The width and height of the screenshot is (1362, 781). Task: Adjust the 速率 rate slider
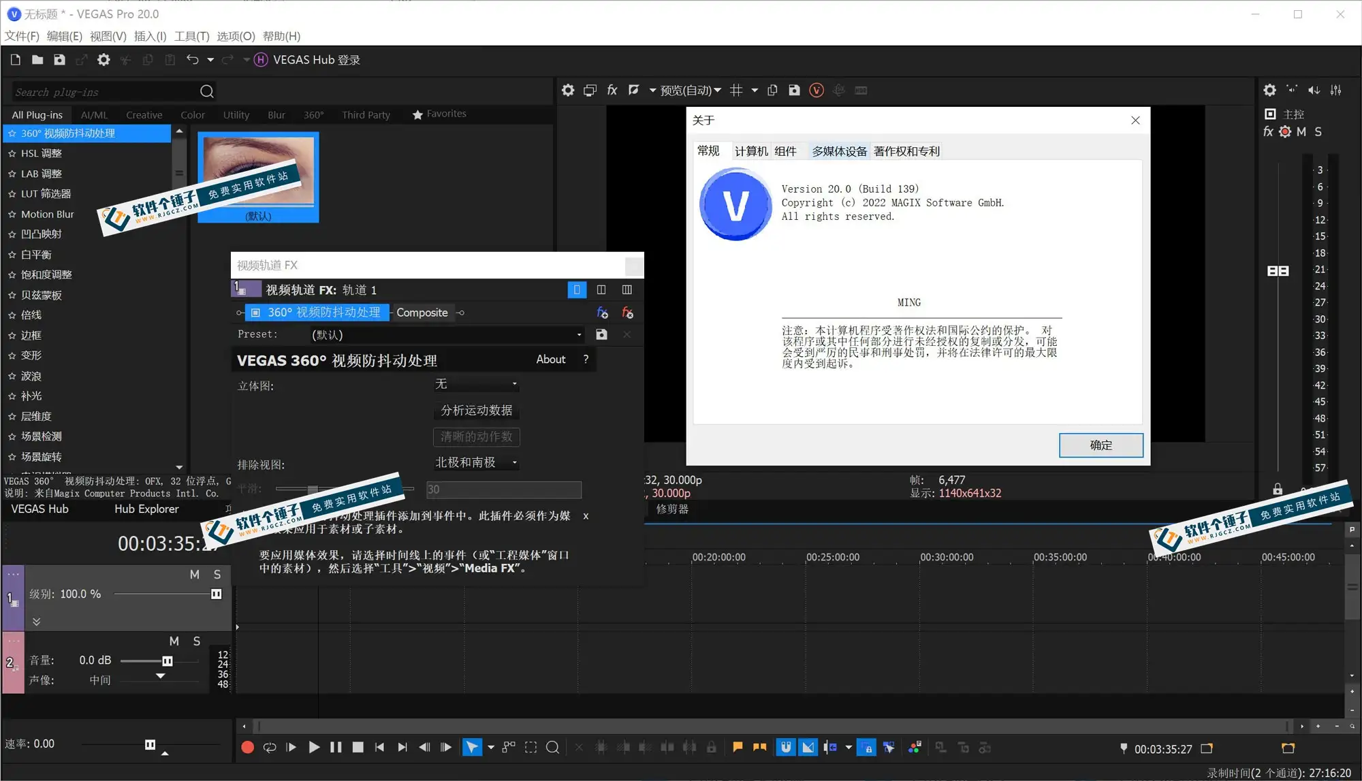(x=151, y=744)
